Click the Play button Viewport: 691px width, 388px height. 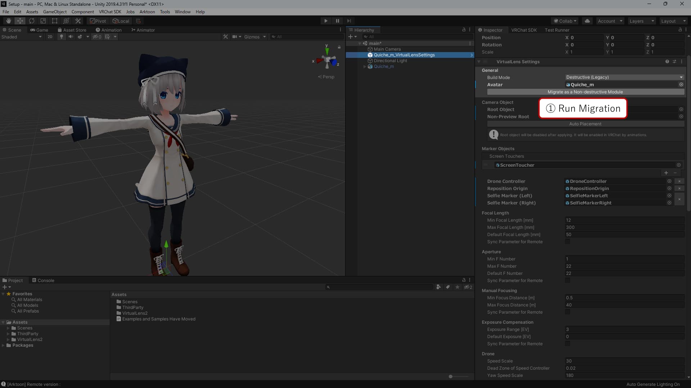[x=326, y=21]
